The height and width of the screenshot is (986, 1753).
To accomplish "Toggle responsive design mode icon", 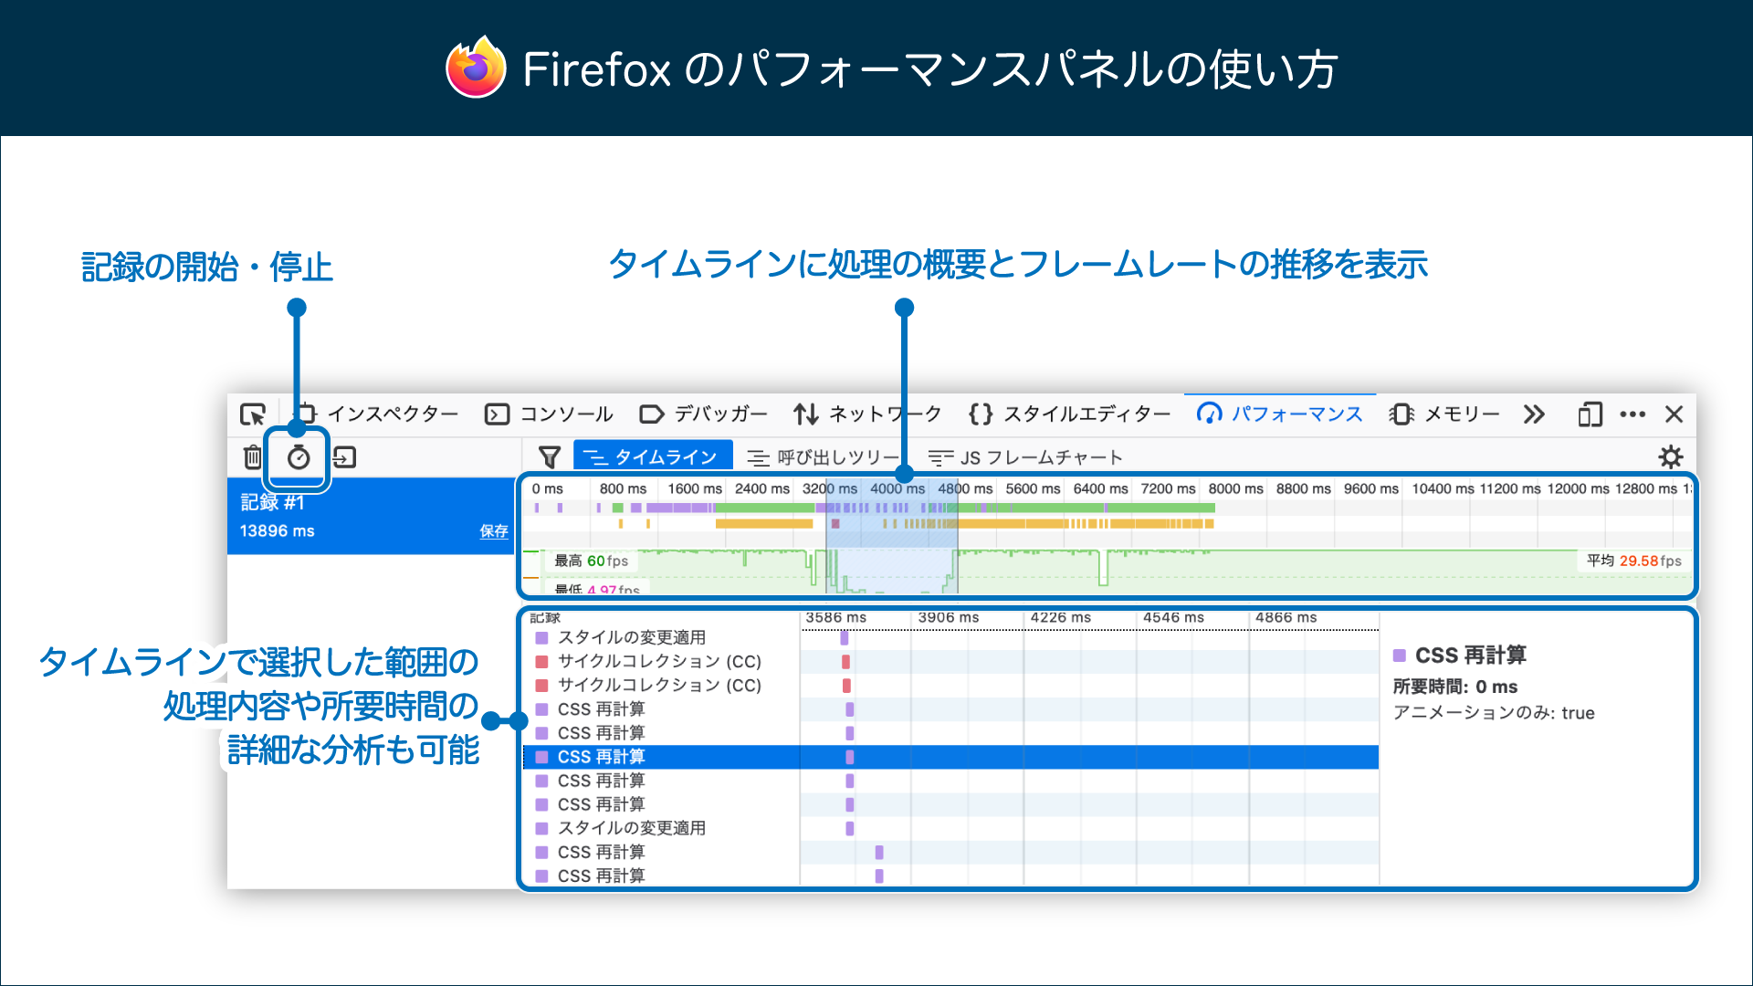I will coord(1590,414).
